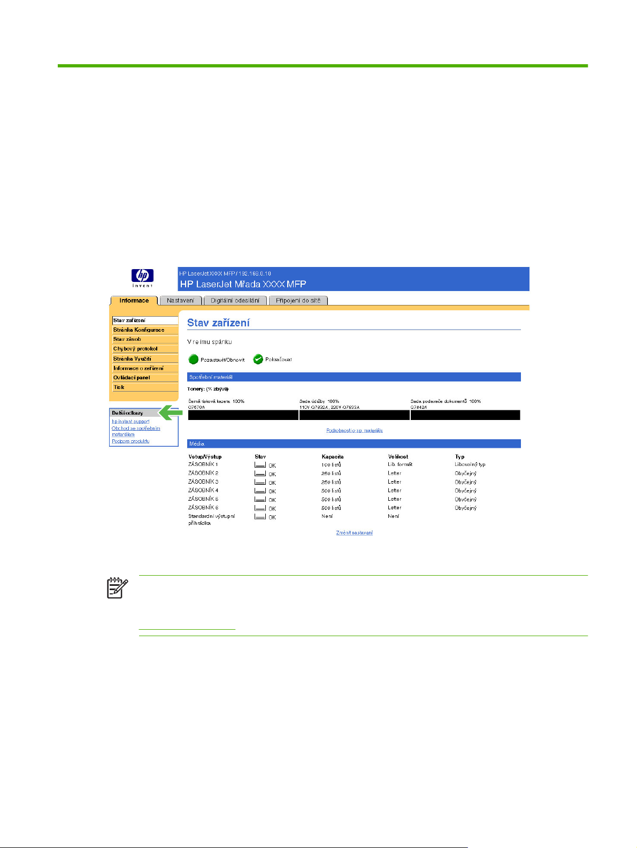Screen dimensions: 637x848
Task: Switch to the Digitální odesílání tab
Action: tap(235, 301)
